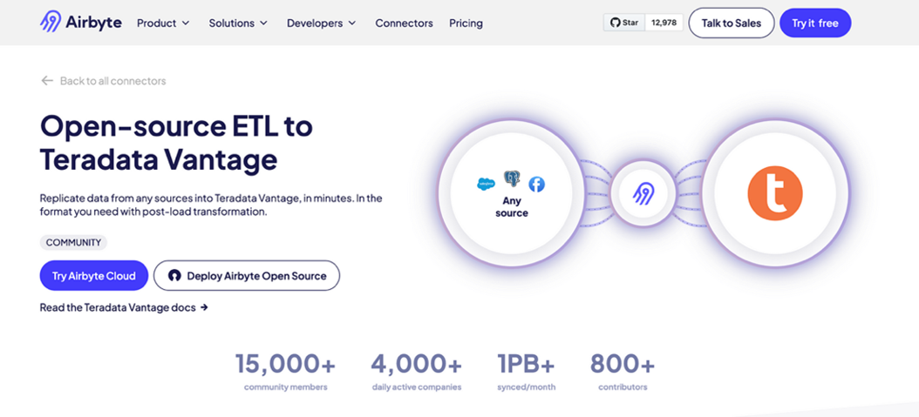The image size is (919, 417).
Task: Click the 'Open-source ETL to Teradata Vantage' heading
Action: (x=176, y=144)
